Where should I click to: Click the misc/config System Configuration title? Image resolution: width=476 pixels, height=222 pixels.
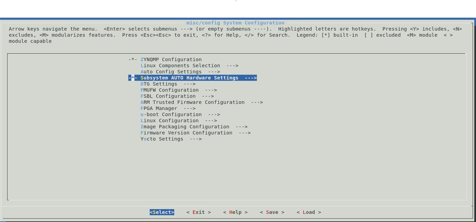(235, 23)
